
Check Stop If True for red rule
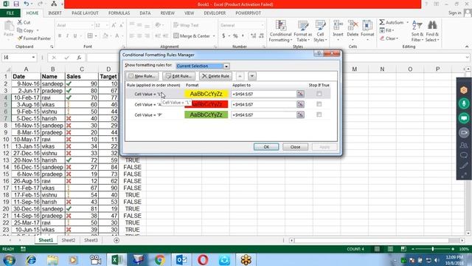click(x=319, y=104)
